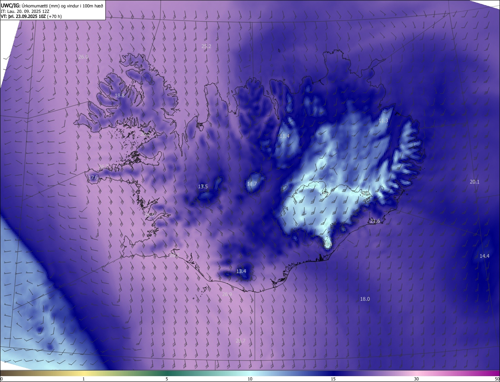Click the color scale label 15

(333, 379)
